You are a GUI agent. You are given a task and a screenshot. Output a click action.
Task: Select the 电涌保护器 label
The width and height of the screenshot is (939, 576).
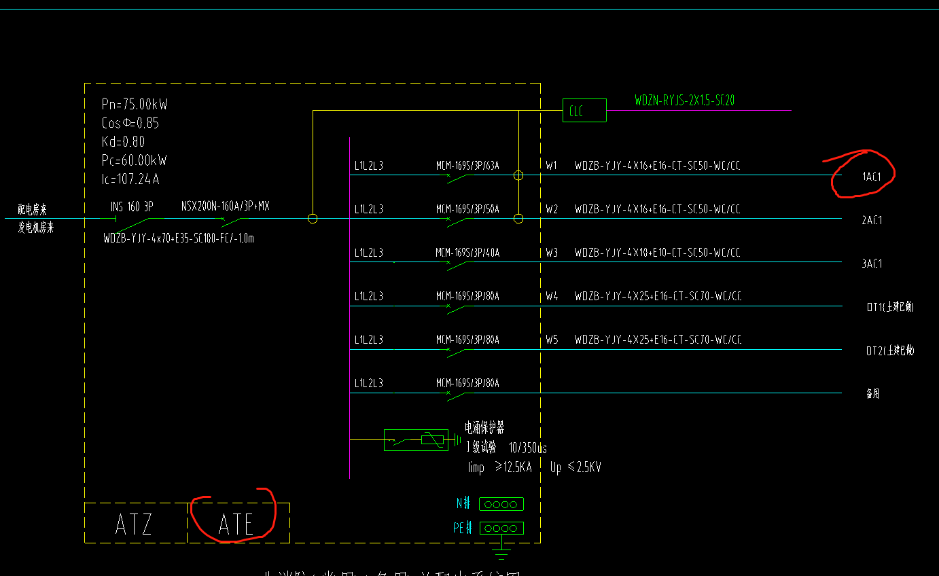tap(484, 428)
